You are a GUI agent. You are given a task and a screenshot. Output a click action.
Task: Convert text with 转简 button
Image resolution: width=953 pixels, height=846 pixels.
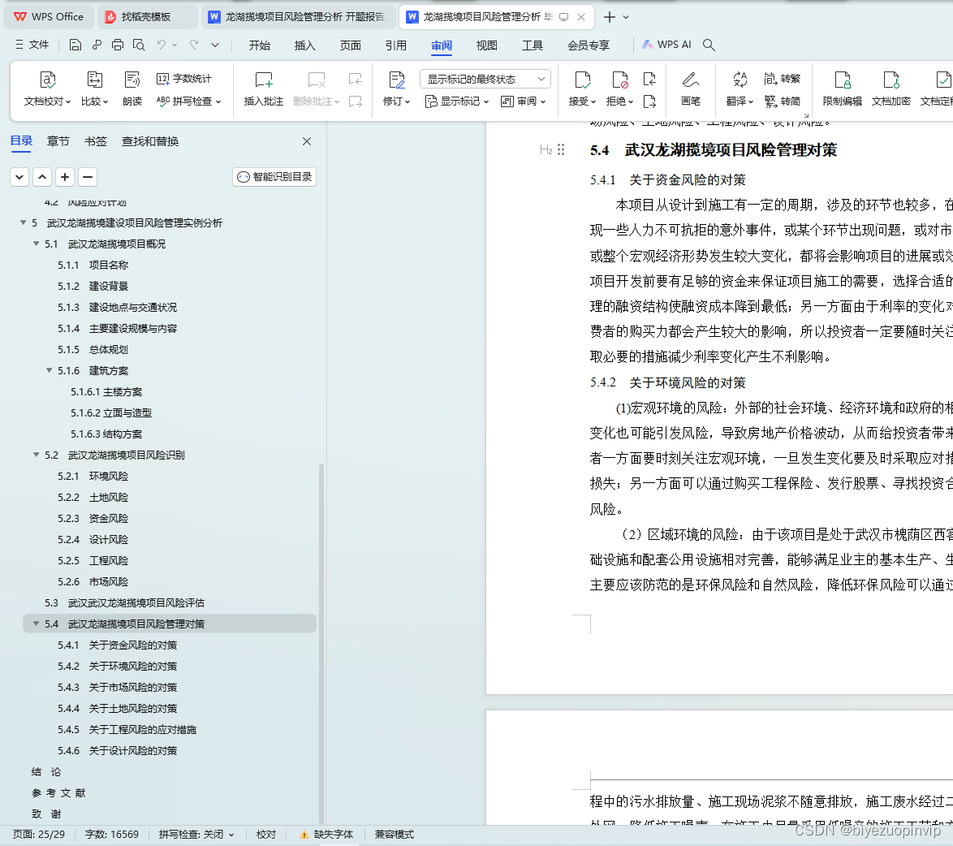[783, 101]
